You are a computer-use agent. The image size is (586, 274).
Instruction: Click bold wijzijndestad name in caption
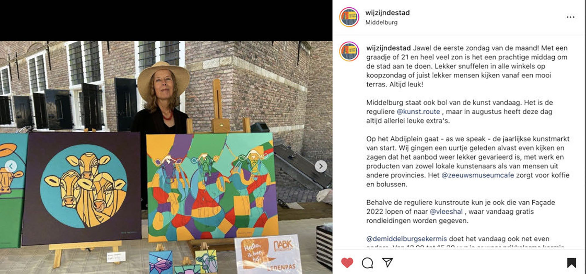click(x=389, y=48)
